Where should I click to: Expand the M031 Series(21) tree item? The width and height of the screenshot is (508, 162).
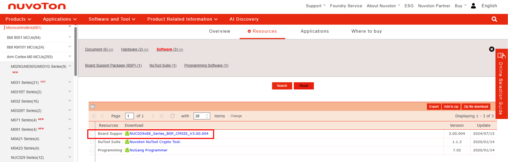click(x=70, y=82)
